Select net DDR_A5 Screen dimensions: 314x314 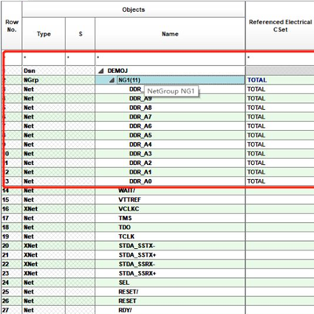[x=170, y=135]
